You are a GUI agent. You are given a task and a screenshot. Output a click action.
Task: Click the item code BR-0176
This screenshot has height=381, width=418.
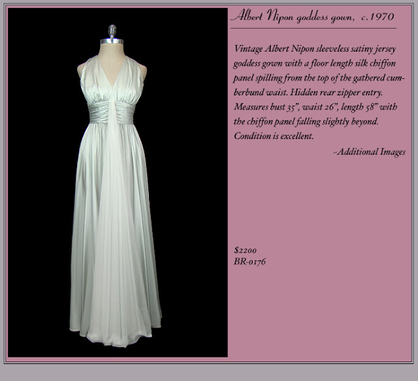pyautogui.click(x=249, y=262)
